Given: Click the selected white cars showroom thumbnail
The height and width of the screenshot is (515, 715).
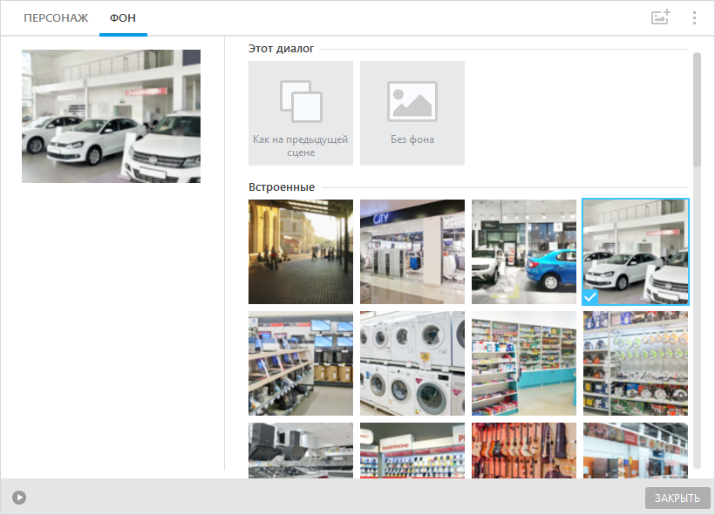Looking at the screenshot, I should [636, 252].
